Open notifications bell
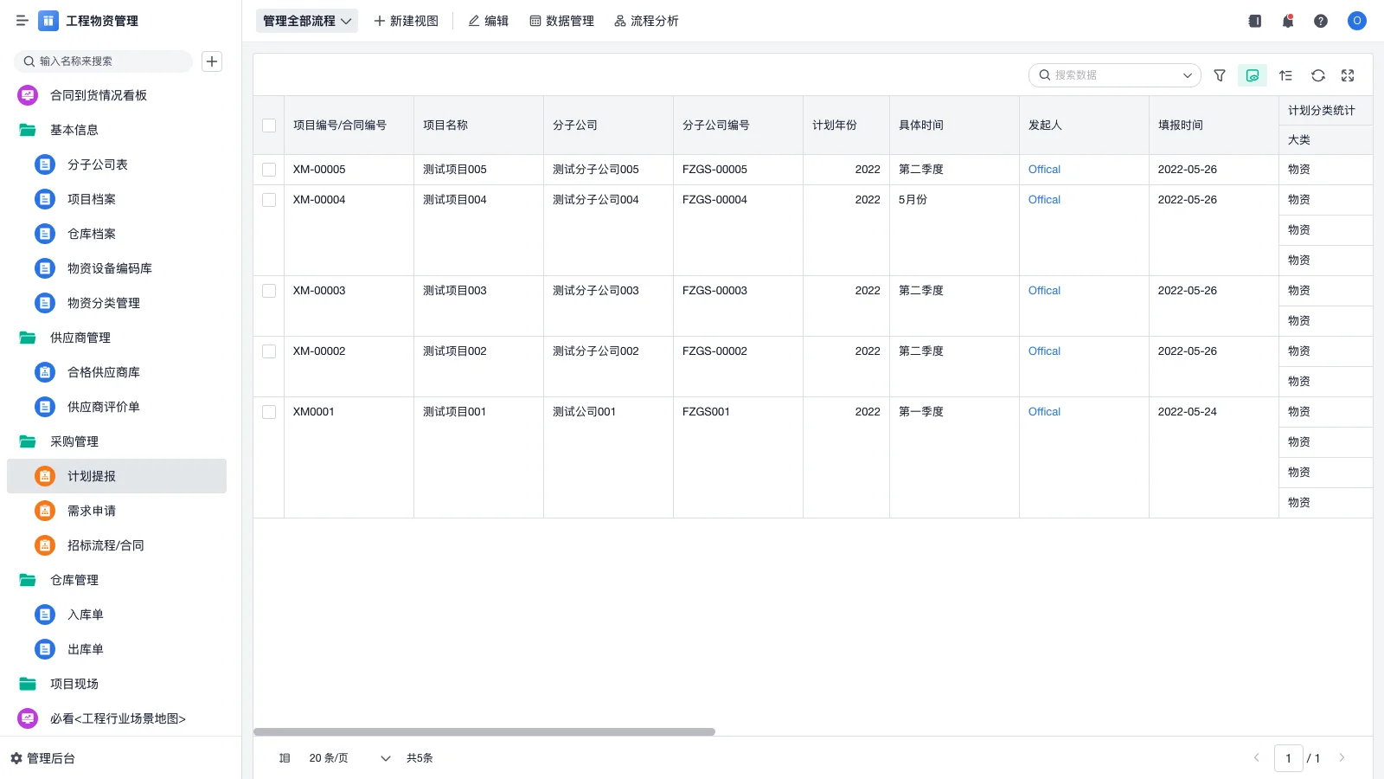 (1288, 21)
